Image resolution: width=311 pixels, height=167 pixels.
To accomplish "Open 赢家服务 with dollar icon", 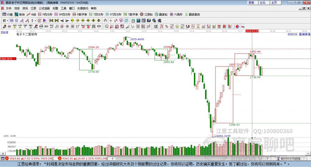I will pyautogui.click(x=192, y=15).
